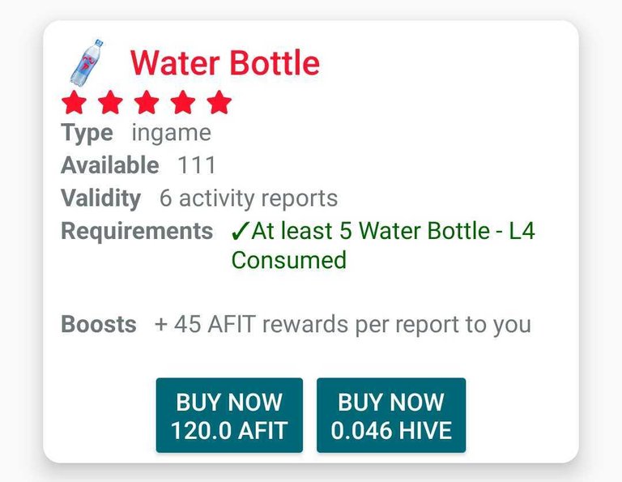Click the Validity label
622x482 pixels.
click(100, 198)
